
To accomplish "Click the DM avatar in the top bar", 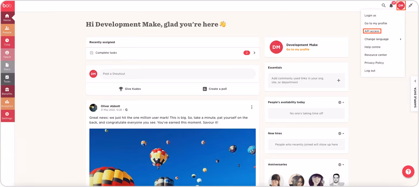I will [401, 5].
